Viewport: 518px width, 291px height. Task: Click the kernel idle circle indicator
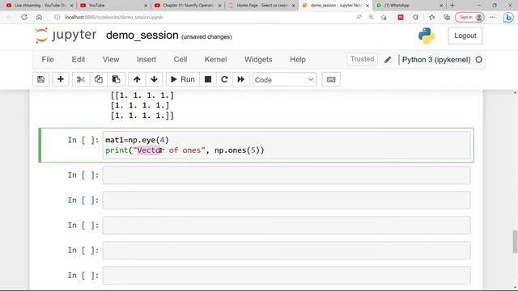click(x=478, y=60)
